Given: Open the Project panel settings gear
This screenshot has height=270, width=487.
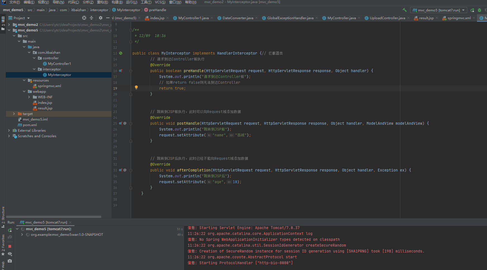Looking at the screenshot, I should tap(101, 18).
